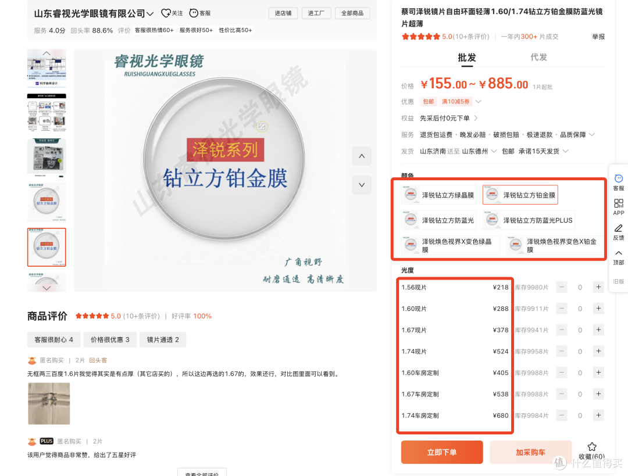Open 客服 chat icon next to shop name
628x476 pixels.
click(x=194, y=13)
